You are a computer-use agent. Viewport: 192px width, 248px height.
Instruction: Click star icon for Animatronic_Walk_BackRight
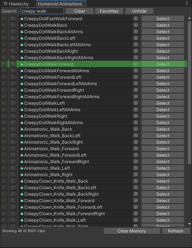[x=4, y=142]
